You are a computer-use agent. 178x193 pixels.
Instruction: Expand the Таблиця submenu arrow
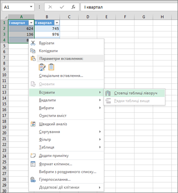pyautogui.click(x=100, y=147)
